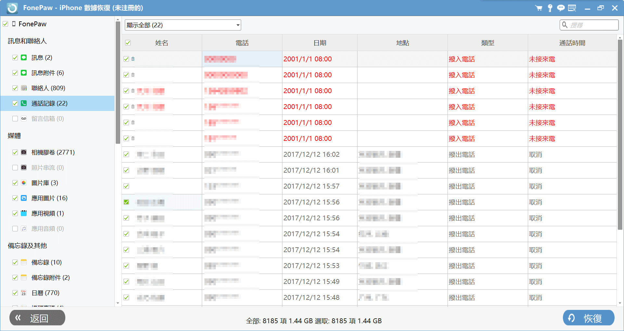Open the shopping cart purchase icon
This screenshot has width=624, height=331.
point(539,8)
